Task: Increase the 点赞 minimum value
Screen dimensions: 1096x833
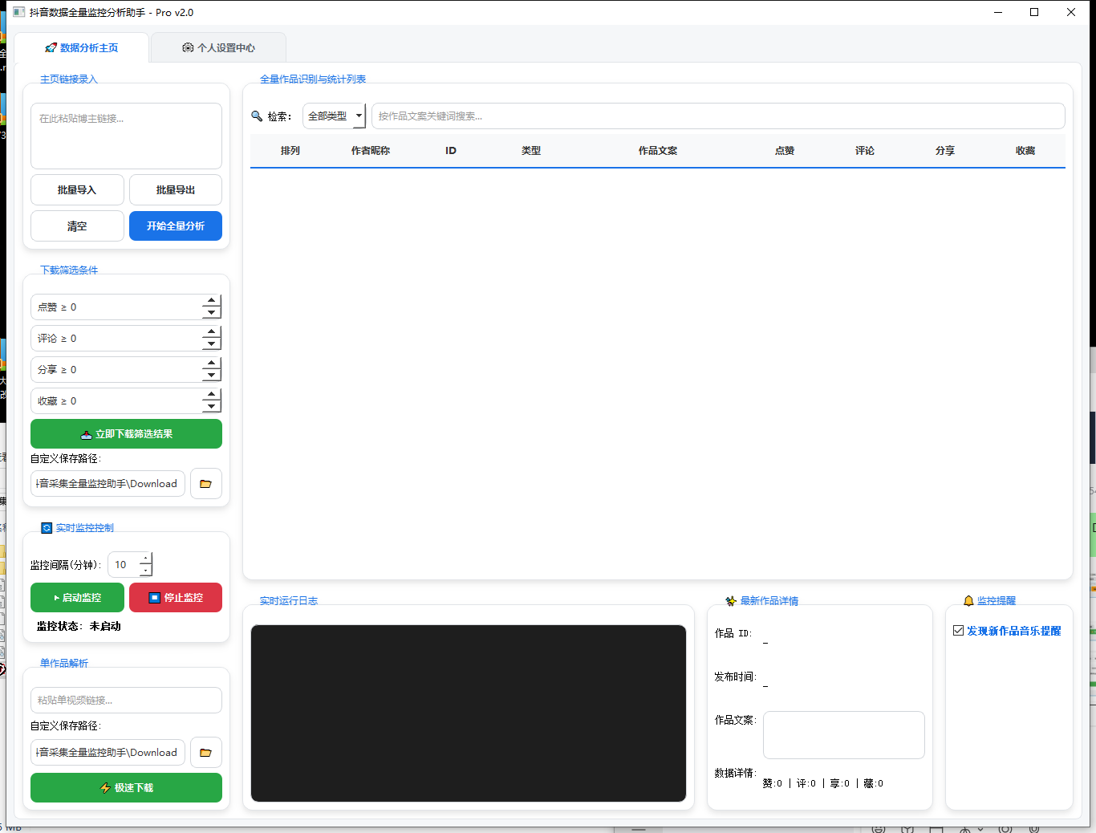Action: coord(211,301)
